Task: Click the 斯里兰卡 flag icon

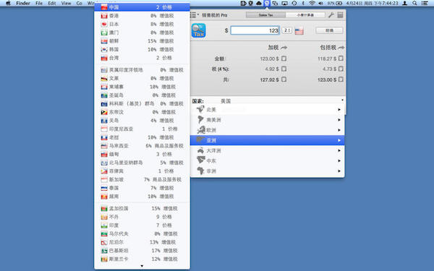Action: tap(104, 259)
